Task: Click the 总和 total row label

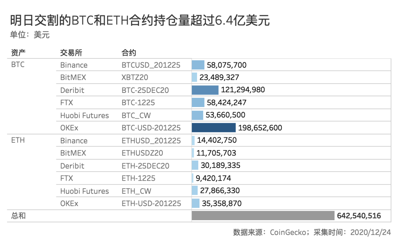Action: (18, 216)
